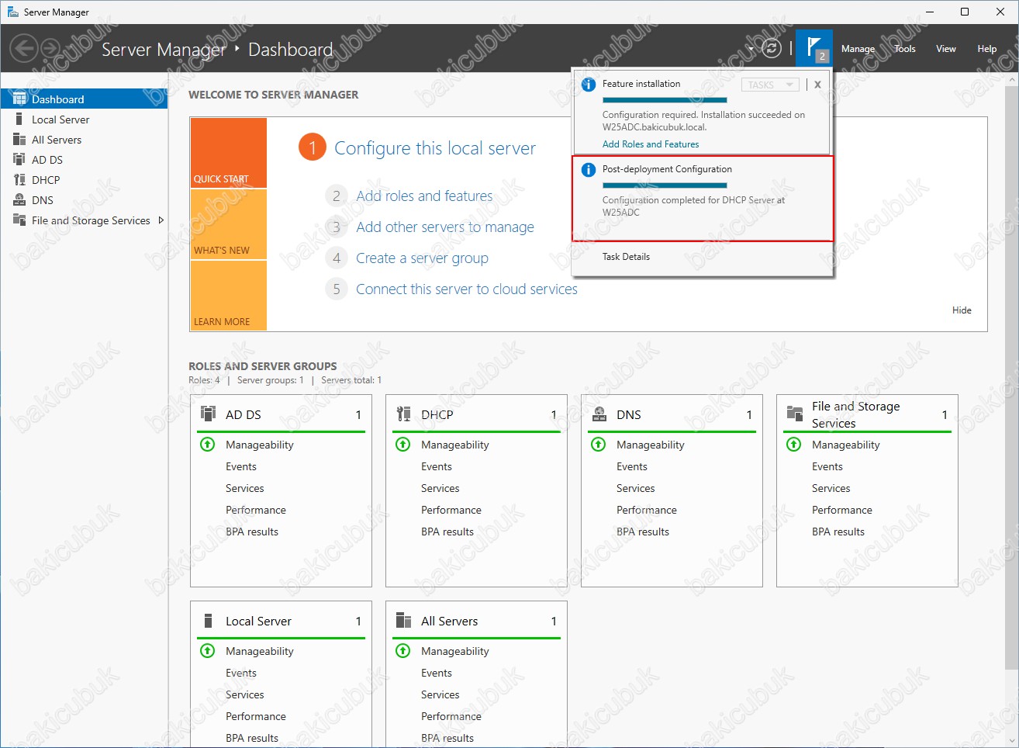
Task: Click the forward navigation arrow
Action: point(50,49)
